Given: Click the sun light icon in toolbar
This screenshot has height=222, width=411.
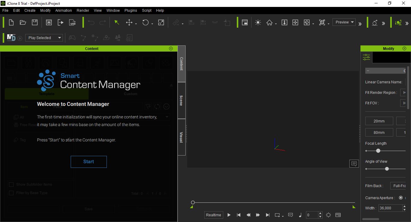Looking at the screenshot, I should [258, 22].
